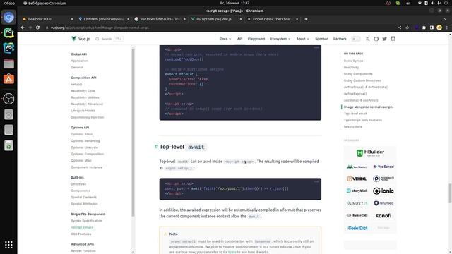The height and width of the screenshot is (254, 452).
Task: Expand the Ecosystem dropdown menu
Action: point(280,39)
